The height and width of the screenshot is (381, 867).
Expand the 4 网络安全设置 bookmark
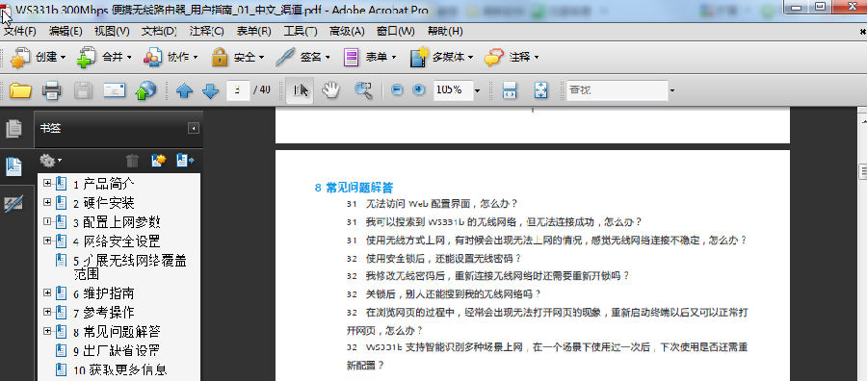(47, 241)
